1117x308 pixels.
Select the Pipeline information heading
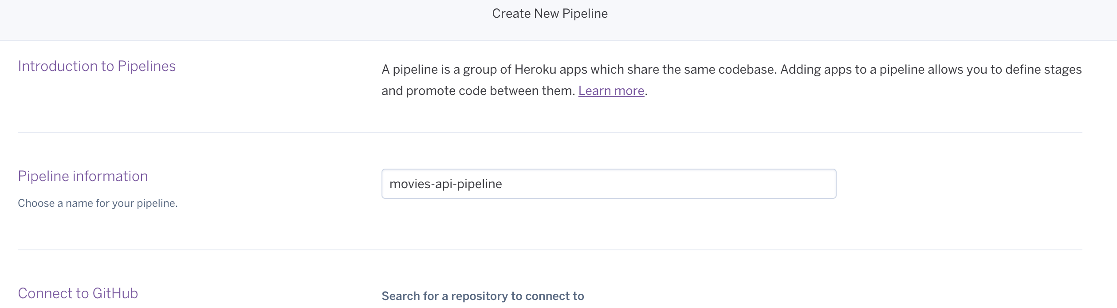coord(83,176)
